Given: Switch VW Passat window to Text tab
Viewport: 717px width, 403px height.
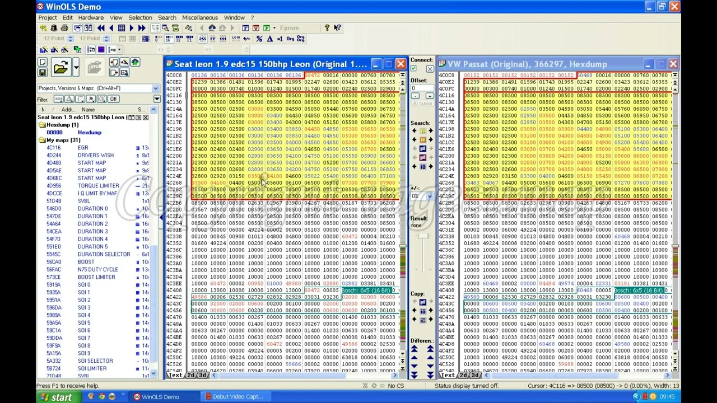Looking at the screenshot, I should coord(448,375).
